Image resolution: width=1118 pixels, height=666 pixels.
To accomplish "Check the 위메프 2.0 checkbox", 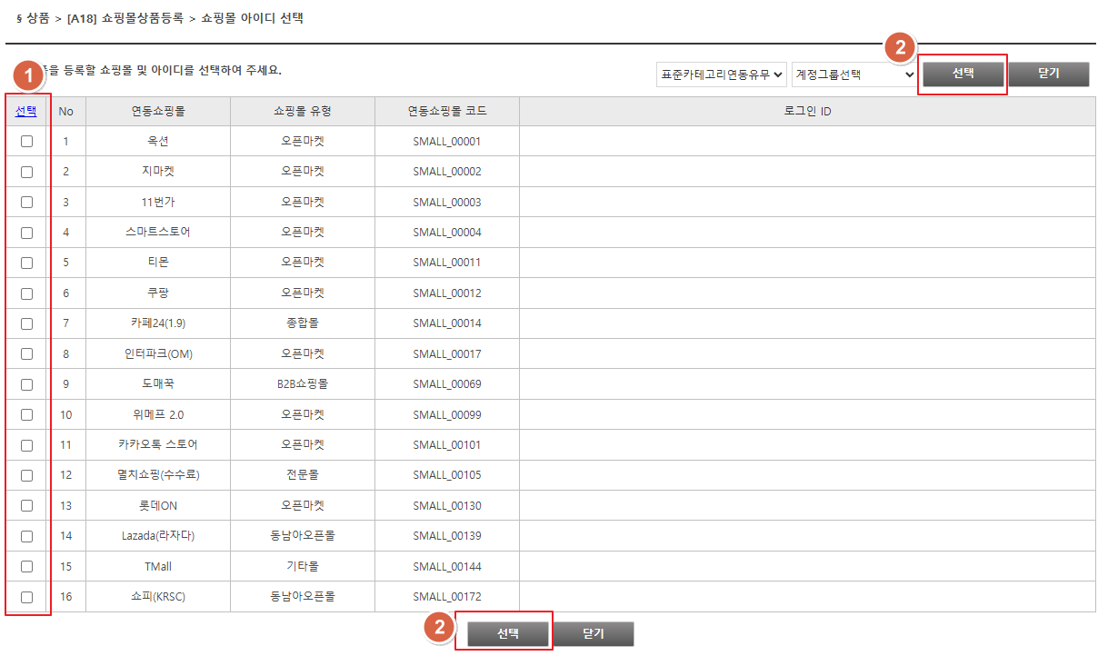I will pos(26,414).
